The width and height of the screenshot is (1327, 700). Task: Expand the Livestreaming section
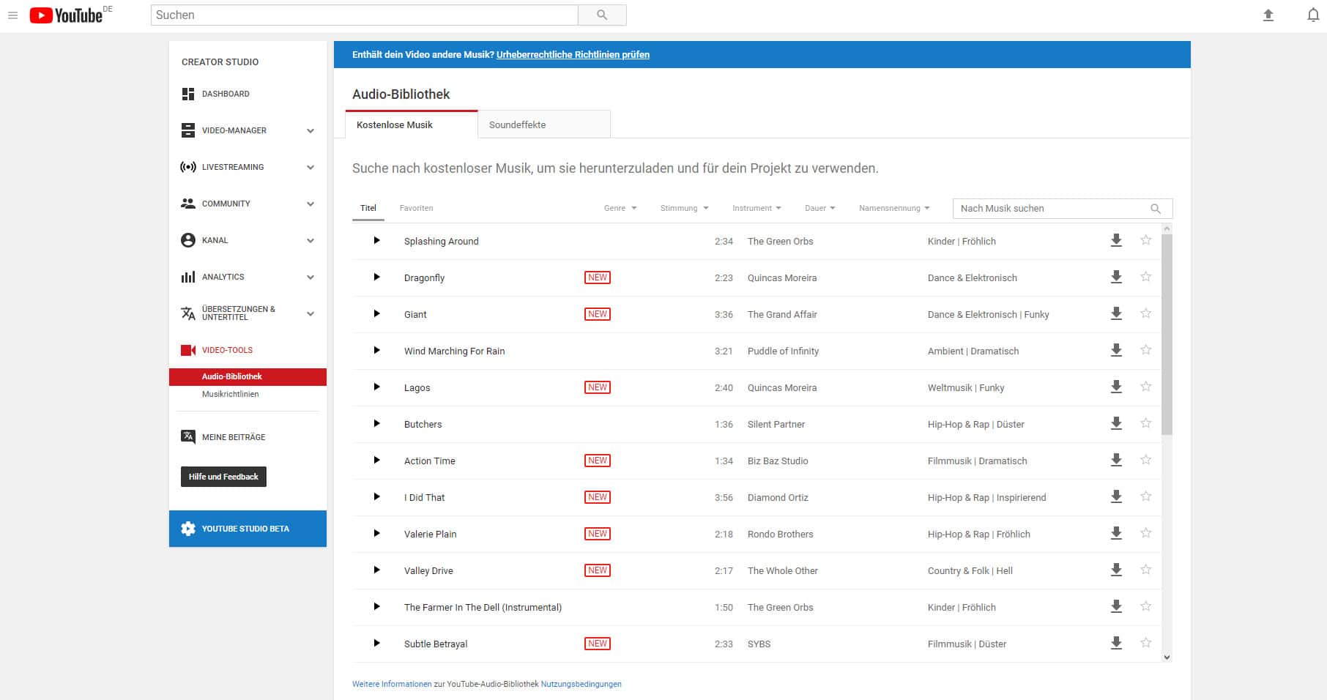[x=311, y=167]
